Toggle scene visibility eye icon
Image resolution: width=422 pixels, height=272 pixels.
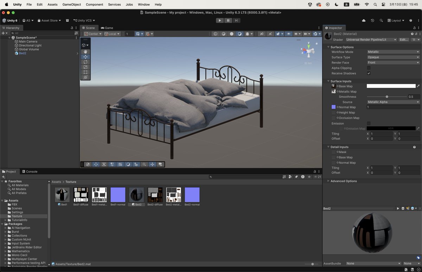tap(289, 34)
